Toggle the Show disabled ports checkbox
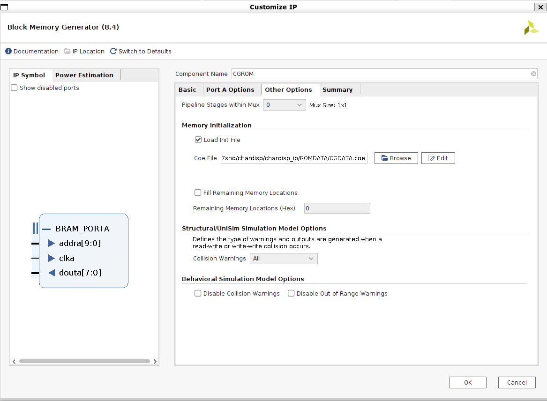The image size is (547, 401). (x=15, y=88)
